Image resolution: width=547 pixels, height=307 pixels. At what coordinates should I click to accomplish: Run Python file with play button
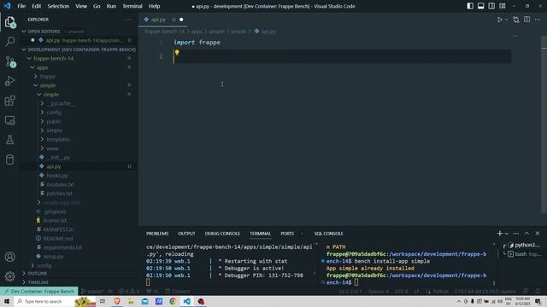(499, 20)
